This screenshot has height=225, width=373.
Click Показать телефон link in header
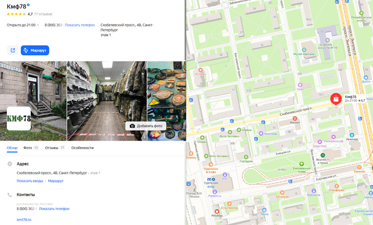[x=80, y=25]
